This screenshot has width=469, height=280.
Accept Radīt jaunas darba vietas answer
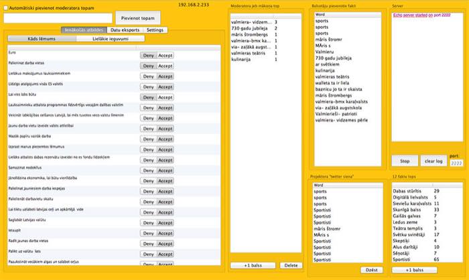point(165,244)
